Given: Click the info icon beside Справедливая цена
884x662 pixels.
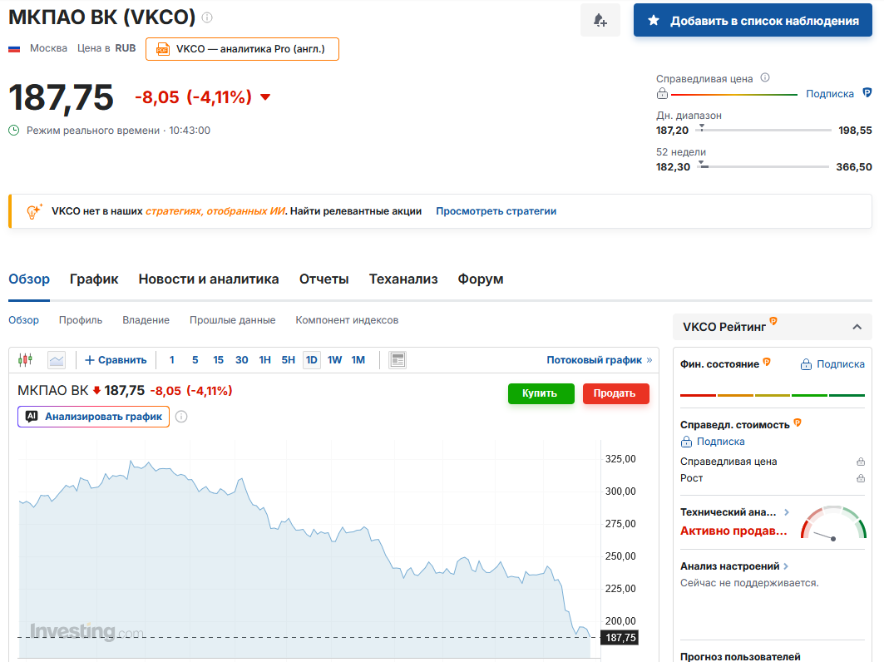Looking at the screenshot, I should (x=765, y=78).
